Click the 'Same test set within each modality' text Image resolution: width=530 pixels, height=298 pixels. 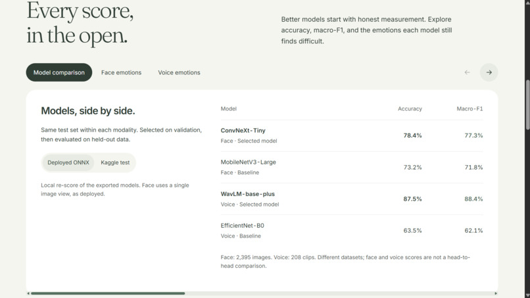[122, 135]
